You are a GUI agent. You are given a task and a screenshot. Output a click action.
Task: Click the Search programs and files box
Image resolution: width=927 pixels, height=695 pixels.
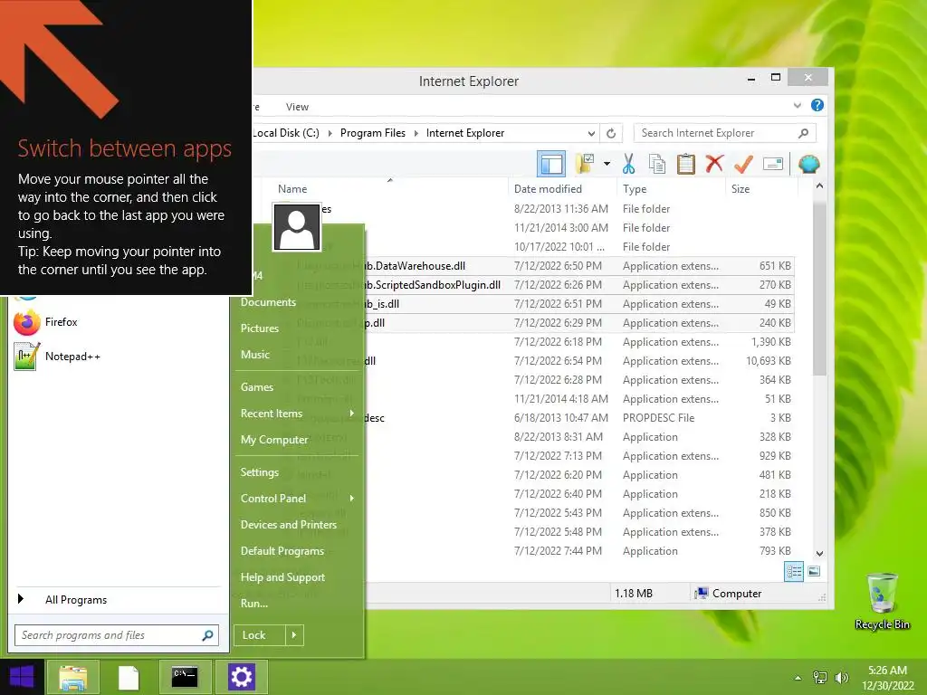pyautogui.click(x=117, y=635)
